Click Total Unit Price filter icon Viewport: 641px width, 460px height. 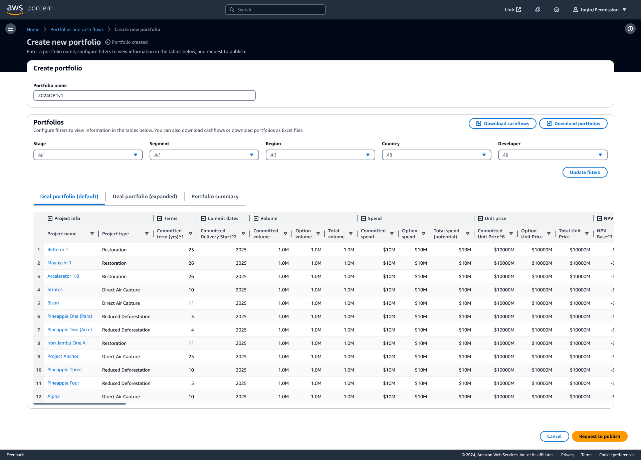click(587, 234)
